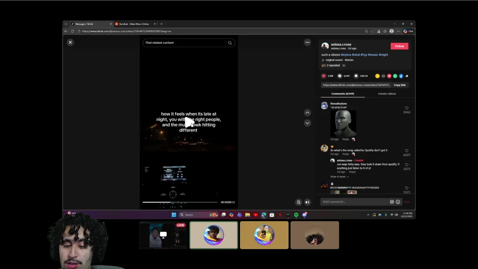Toggle the auto-scroll button beside the speaker

pos(298,202)
